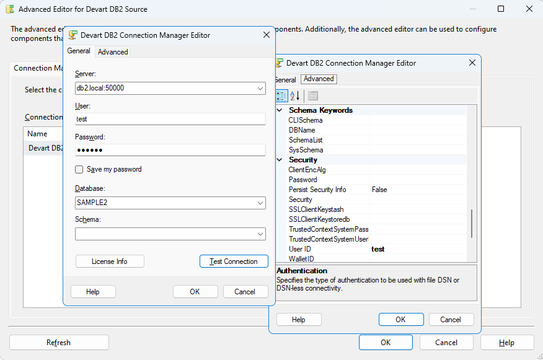Screen dimensions: 543x360
Task: Open the Database dropdown showing SAMPLE2
Action: pyautogui.click(x=260, y=203)
